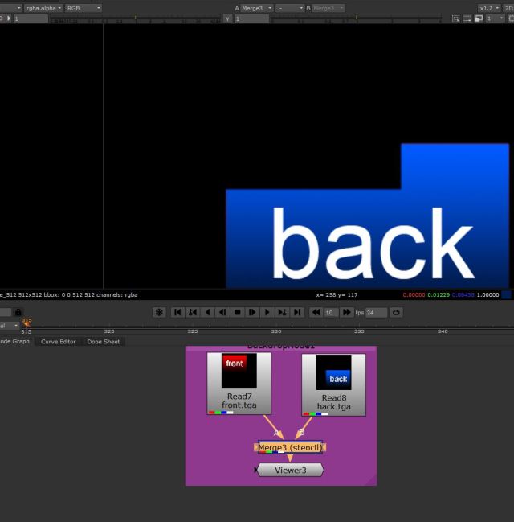
Task: Click the play backward button
Action: coord(207,312)
